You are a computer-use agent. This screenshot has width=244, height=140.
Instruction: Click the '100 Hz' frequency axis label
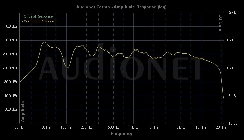pos(66,128)
